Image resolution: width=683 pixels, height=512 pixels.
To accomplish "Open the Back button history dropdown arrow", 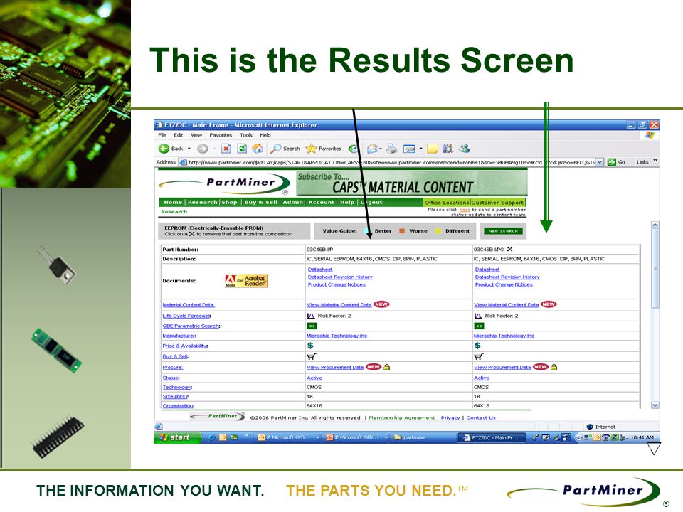I will (x=189, y=149).
